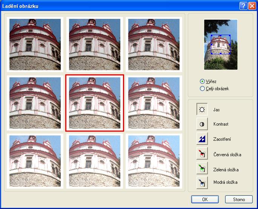Screen dimensions: 258x209
Task: Pick the top-right variant thumbnail
Action: [x=154, y=45]
